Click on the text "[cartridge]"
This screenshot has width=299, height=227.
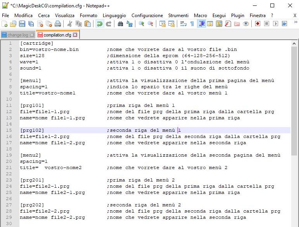click(x=36, y=44)
